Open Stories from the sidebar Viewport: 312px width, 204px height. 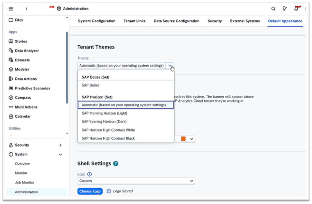coord(21,41)
